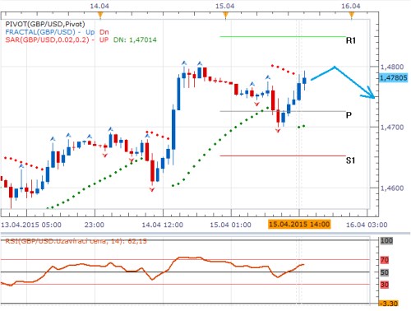Click the orange -3.30 value tag
Viewport: 411px width, 311px height.
click(389, 304)
